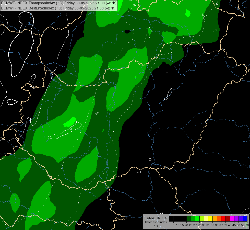This screenshot has width=250, height=230.
Task: Choose the orange-red 35–37 legend swatch
Action: 219,218
